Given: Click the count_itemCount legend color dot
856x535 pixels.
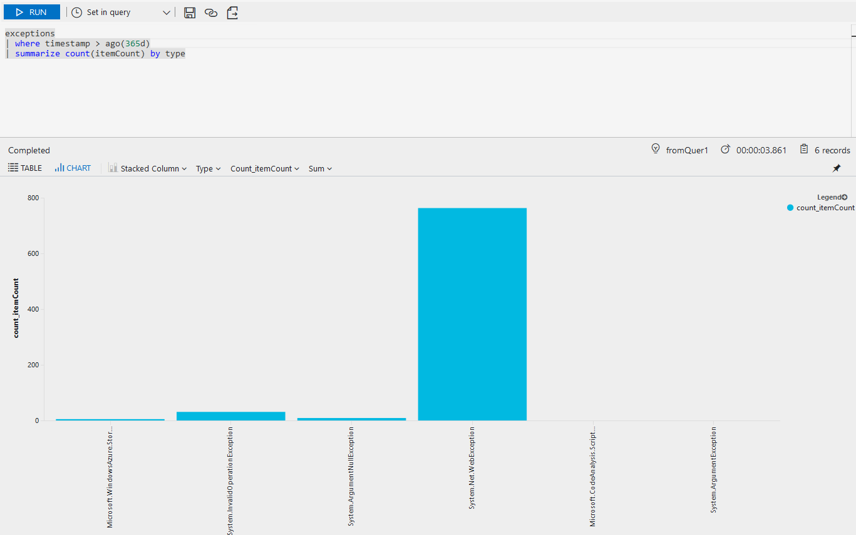Looking at the screenshot, I should coord(790,208).
